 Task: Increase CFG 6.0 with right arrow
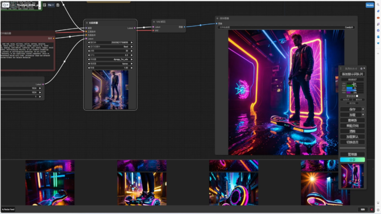click(132, 55)
